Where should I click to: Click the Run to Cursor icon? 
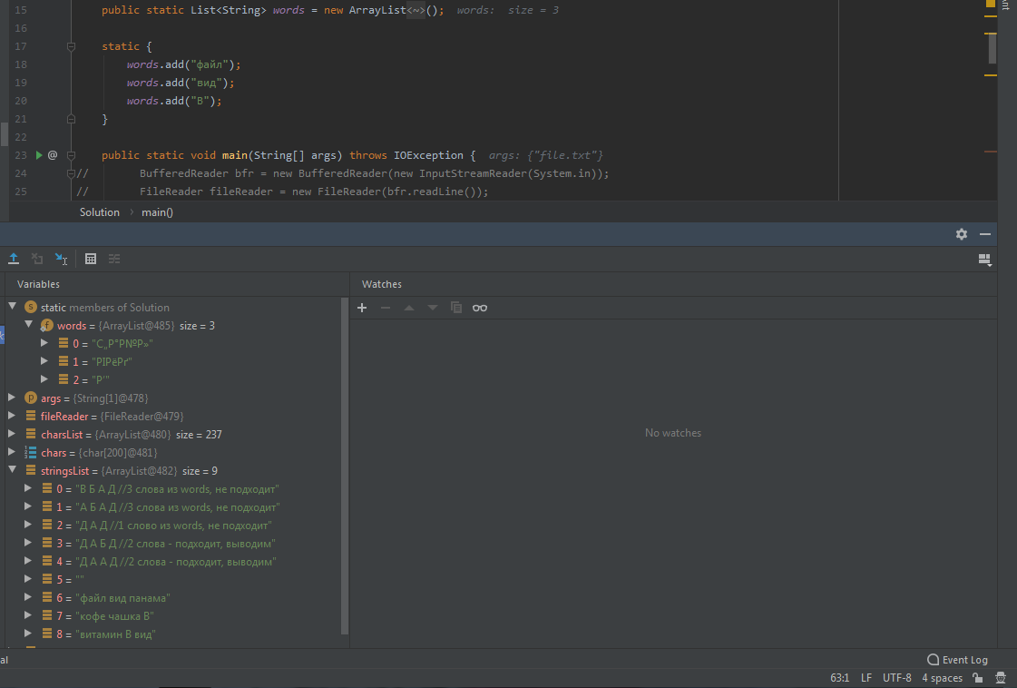point(61,259)
